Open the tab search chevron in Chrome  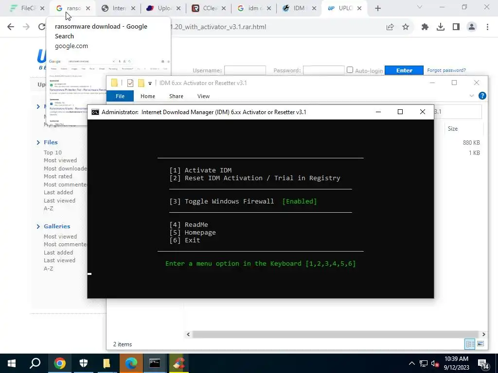coord(420,7)
